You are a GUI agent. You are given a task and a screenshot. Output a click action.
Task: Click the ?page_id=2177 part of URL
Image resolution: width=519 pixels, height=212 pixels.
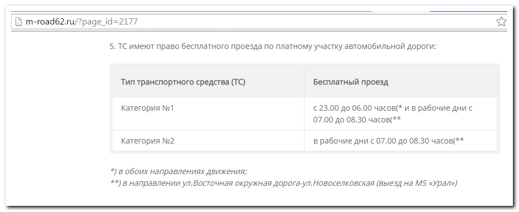[x=107, y=22]
